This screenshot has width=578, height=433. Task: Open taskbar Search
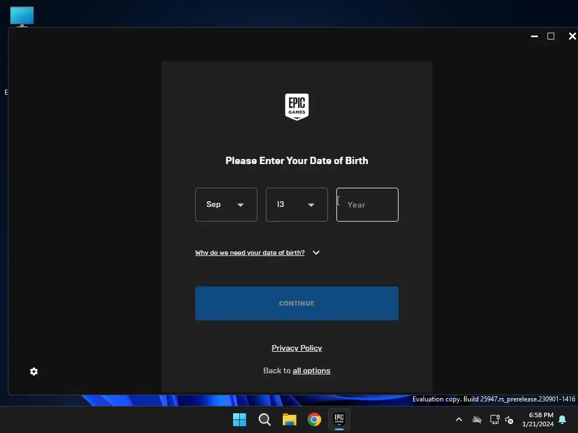pyautogui.click(x=264, y=419)
